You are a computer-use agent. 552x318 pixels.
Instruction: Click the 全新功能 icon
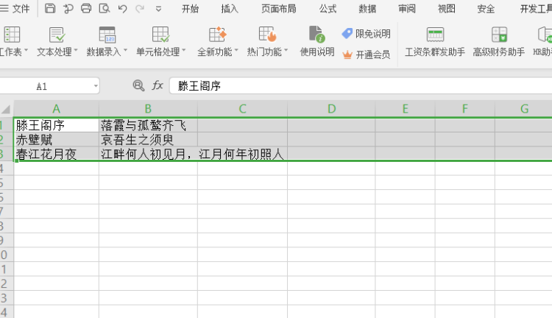[217, 35]
